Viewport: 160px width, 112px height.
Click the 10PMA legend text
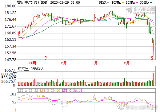tap(116, 2)
